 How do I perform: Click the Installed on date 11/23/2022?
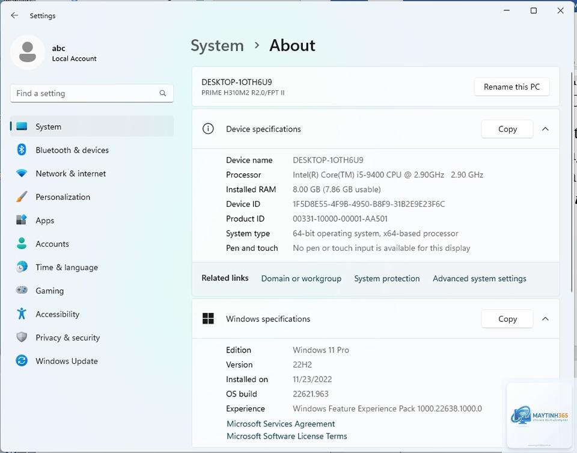tap(312, 380)
